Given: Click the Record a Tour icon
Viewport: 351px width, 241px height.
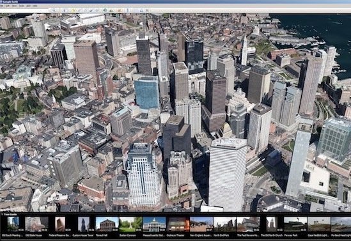Looking at the screenshot, I should (x=97, y=10).
